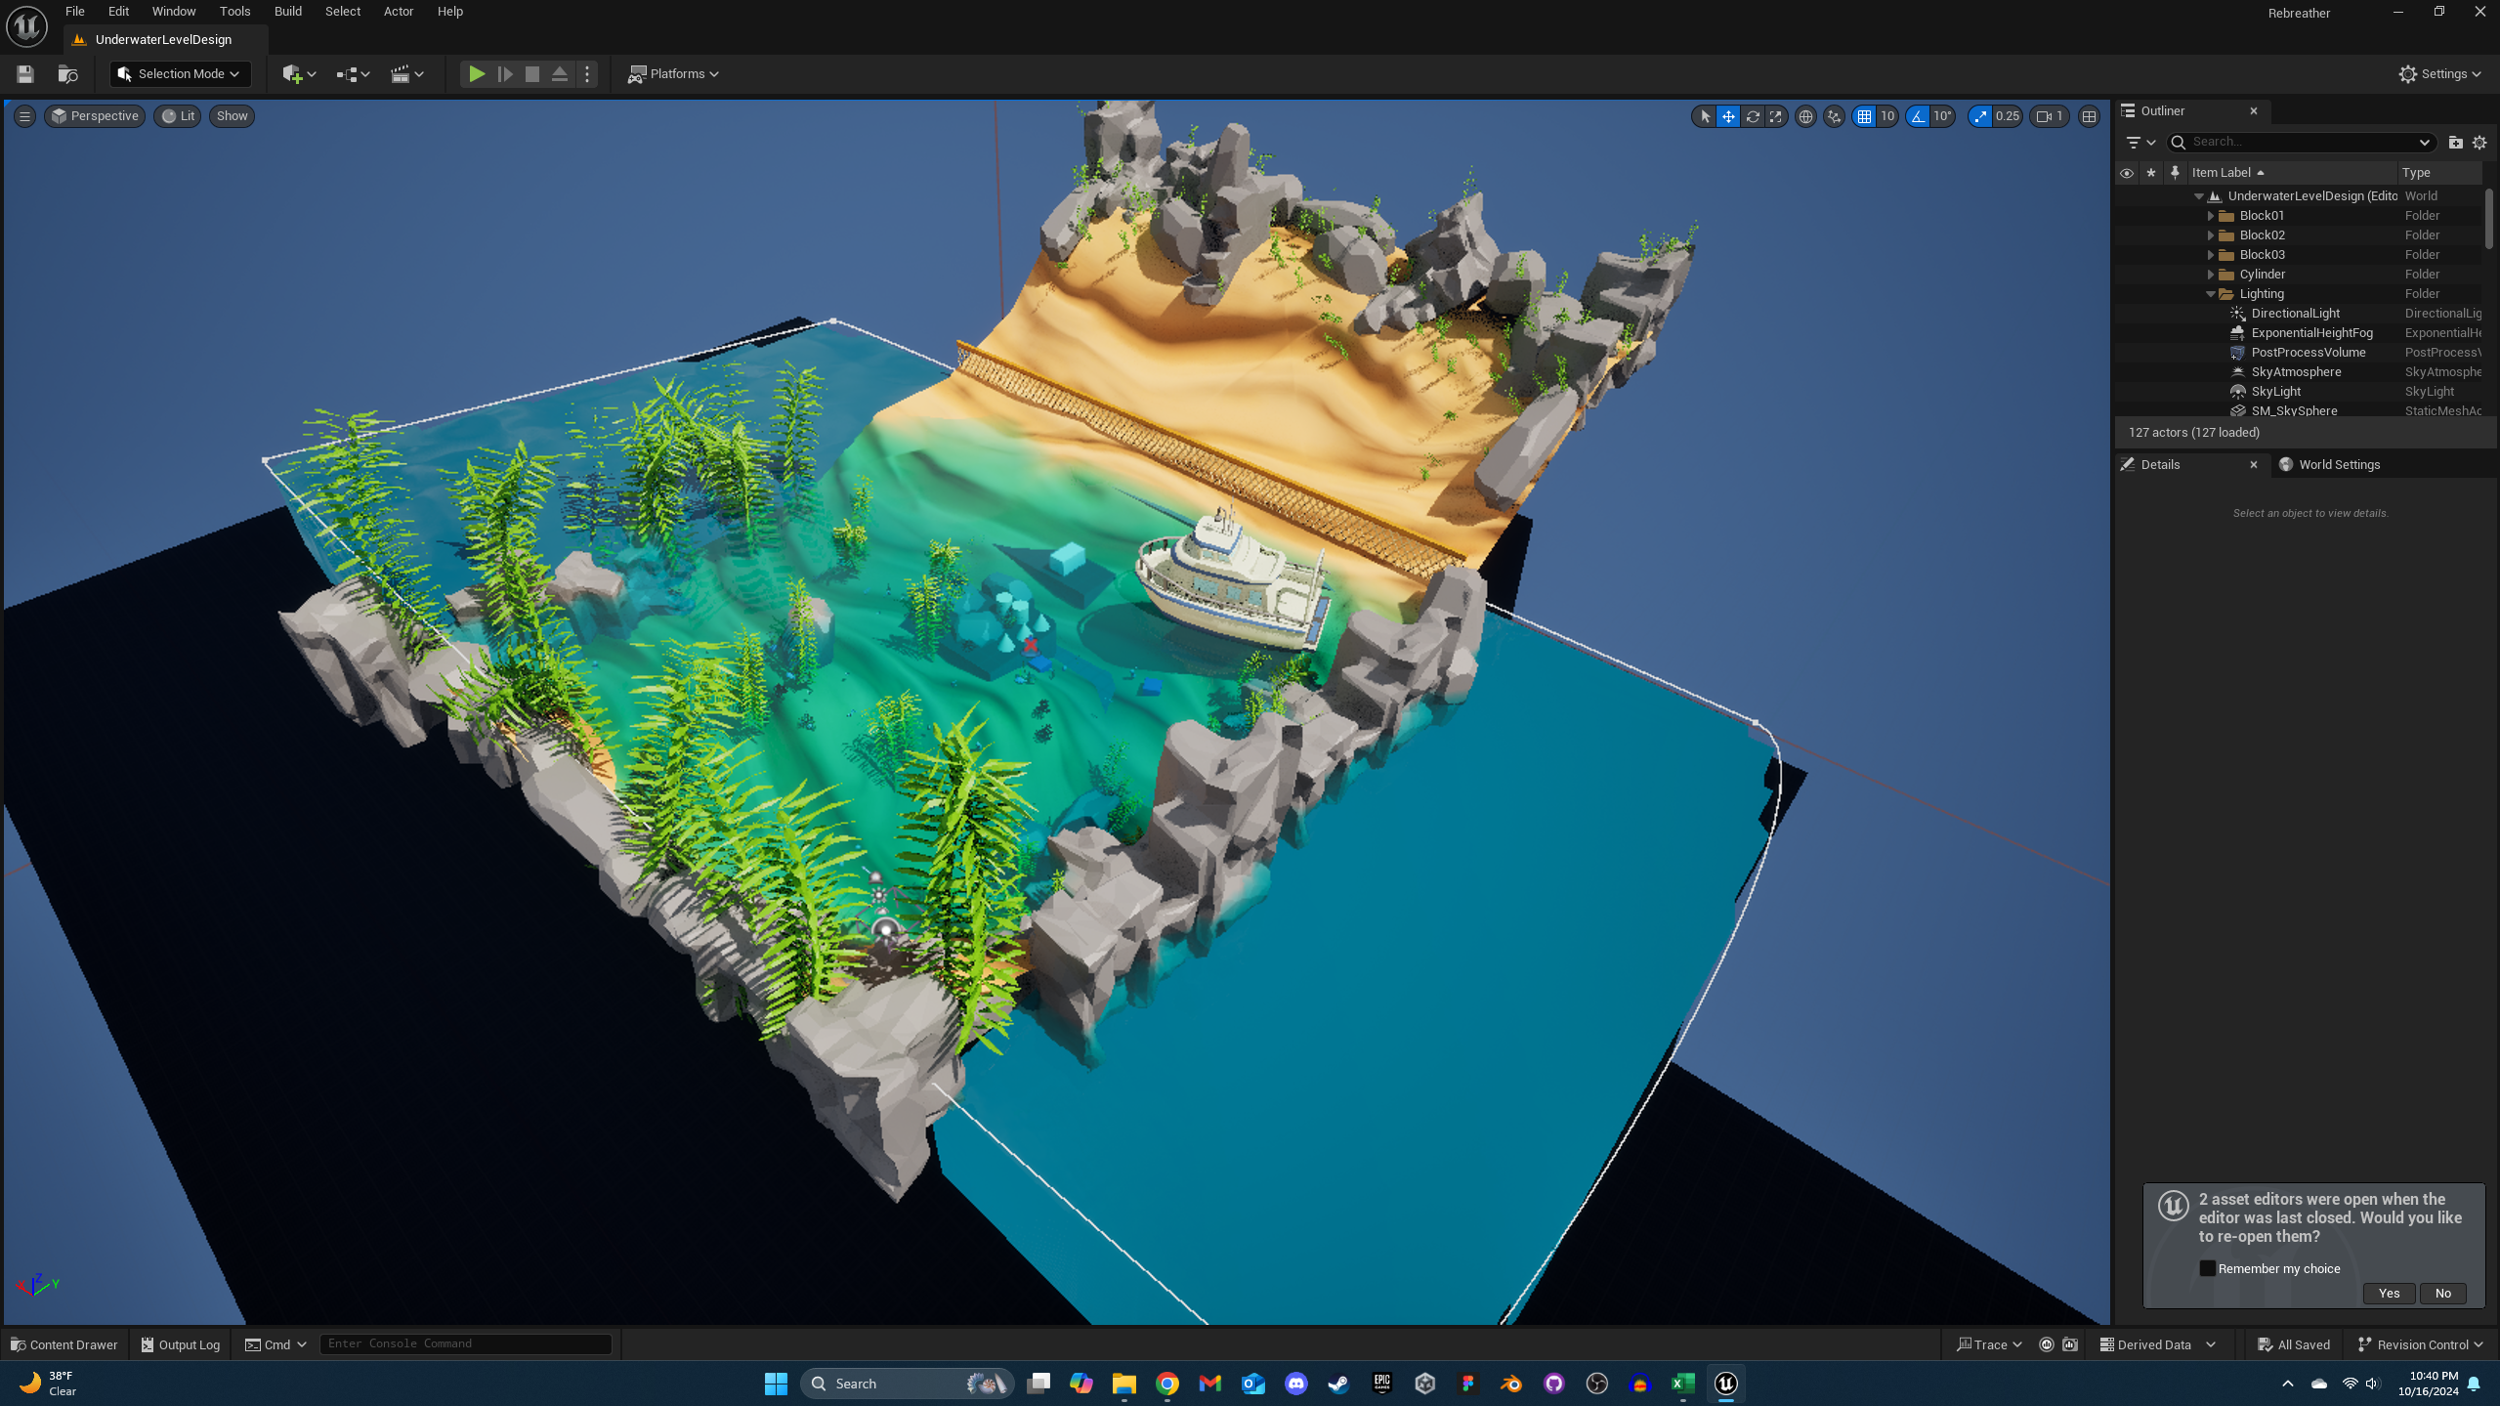Choose the Select objects arrow tool
Viewport: 2500px width, 1406px height.
[1705, 116]
